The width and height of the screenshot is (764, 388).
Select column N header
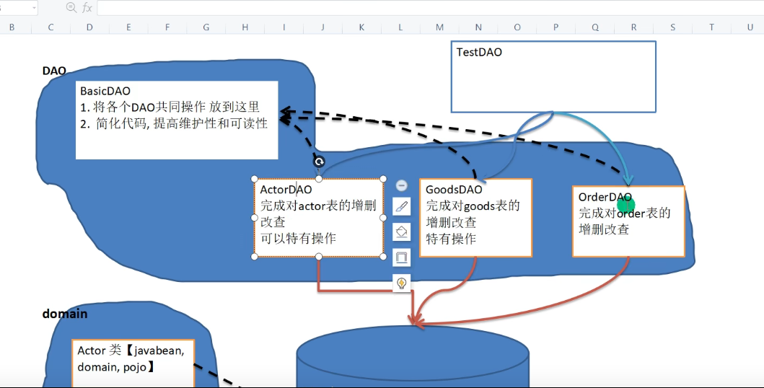(478, 27)
